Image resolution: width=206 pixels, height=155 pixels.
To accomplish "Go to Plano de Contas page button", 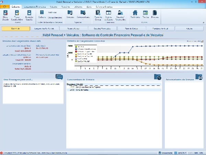I will pyautogui.click(x=131, y=29).
